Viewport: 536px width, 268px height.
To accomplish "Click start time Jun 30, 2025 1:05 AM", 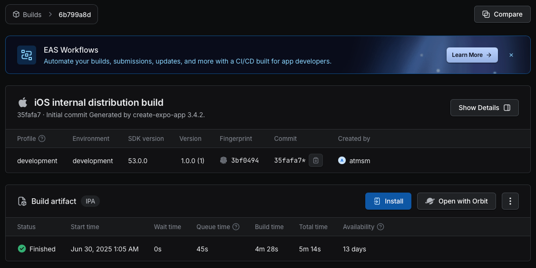I will pyautogui.click(x=105, y=249).
